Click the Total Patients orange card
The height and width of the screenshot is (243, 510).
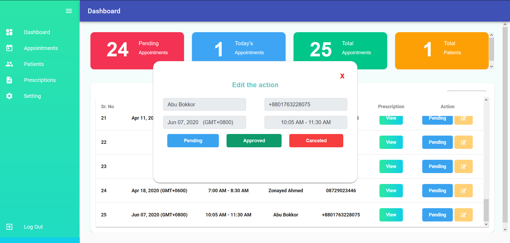point(442,51)
